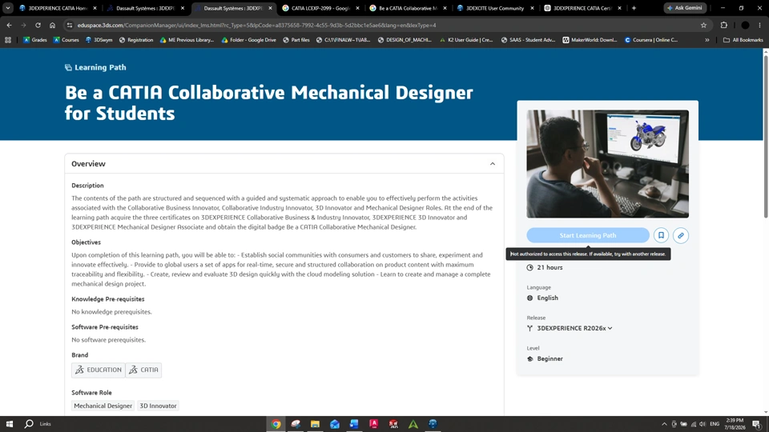Open File Explorer from taskbar
This screenshot has width=769, height=432.
[x=315, y=424]
